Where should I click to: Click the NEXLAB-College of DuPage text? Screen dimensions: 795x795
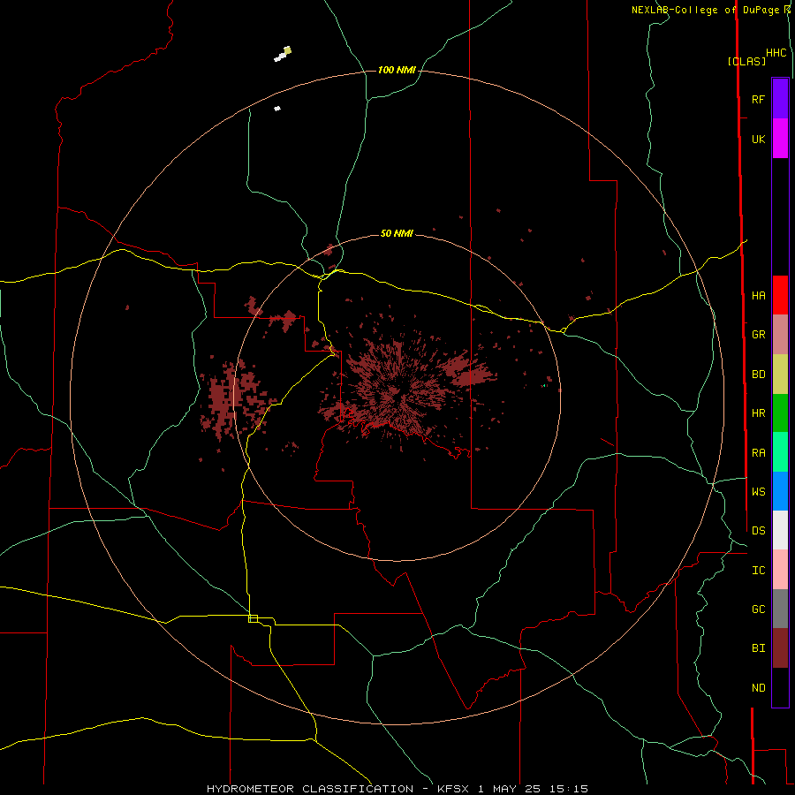tap(705, 10)
